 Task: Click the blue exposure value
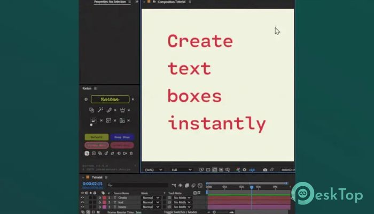coord(252,170)
